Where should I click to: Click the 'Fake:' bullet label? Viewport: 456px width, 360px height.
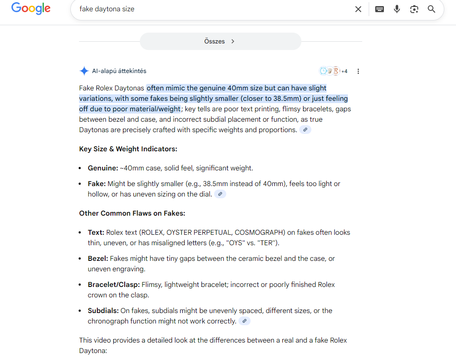pos(97,184)
